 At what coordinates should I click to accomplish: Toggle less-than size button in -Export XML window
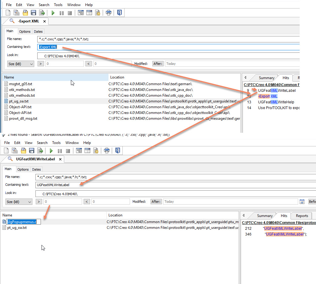click(89, 64)
